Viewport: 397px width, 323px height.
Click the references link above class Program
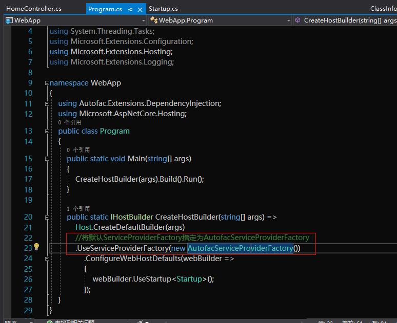click(x=69, y=122)
